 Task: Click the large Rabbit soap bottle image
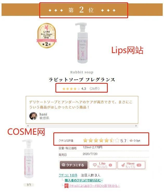pos(82,43)
